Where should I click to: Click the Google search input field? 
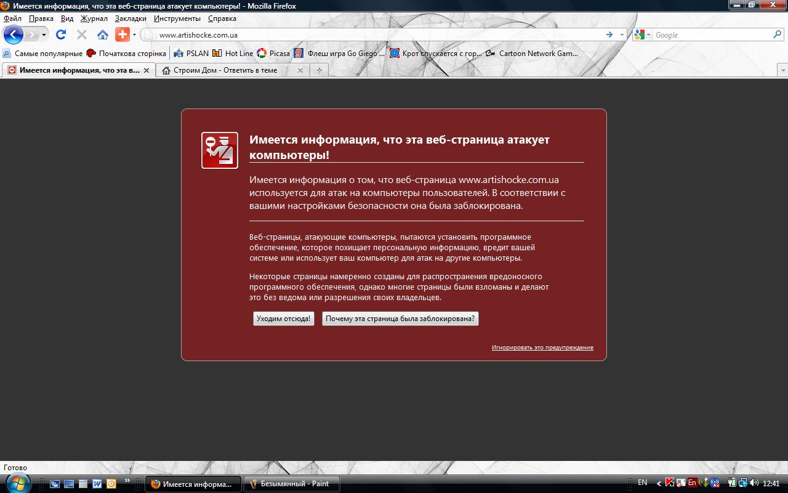[x=712, y=35]
